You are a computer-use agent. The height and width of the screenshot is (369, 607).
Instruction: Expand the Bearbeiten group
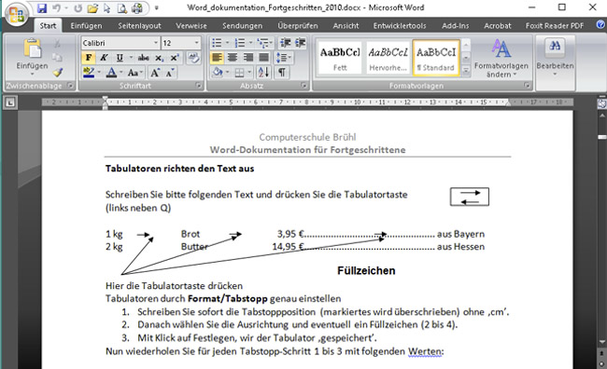coord(555,58)
